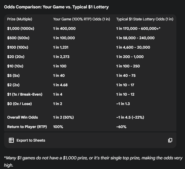Click the 1 in 400,000 odds cell
Screen dimensions: 185x169
pyautogui.click(x=64, y=28)
